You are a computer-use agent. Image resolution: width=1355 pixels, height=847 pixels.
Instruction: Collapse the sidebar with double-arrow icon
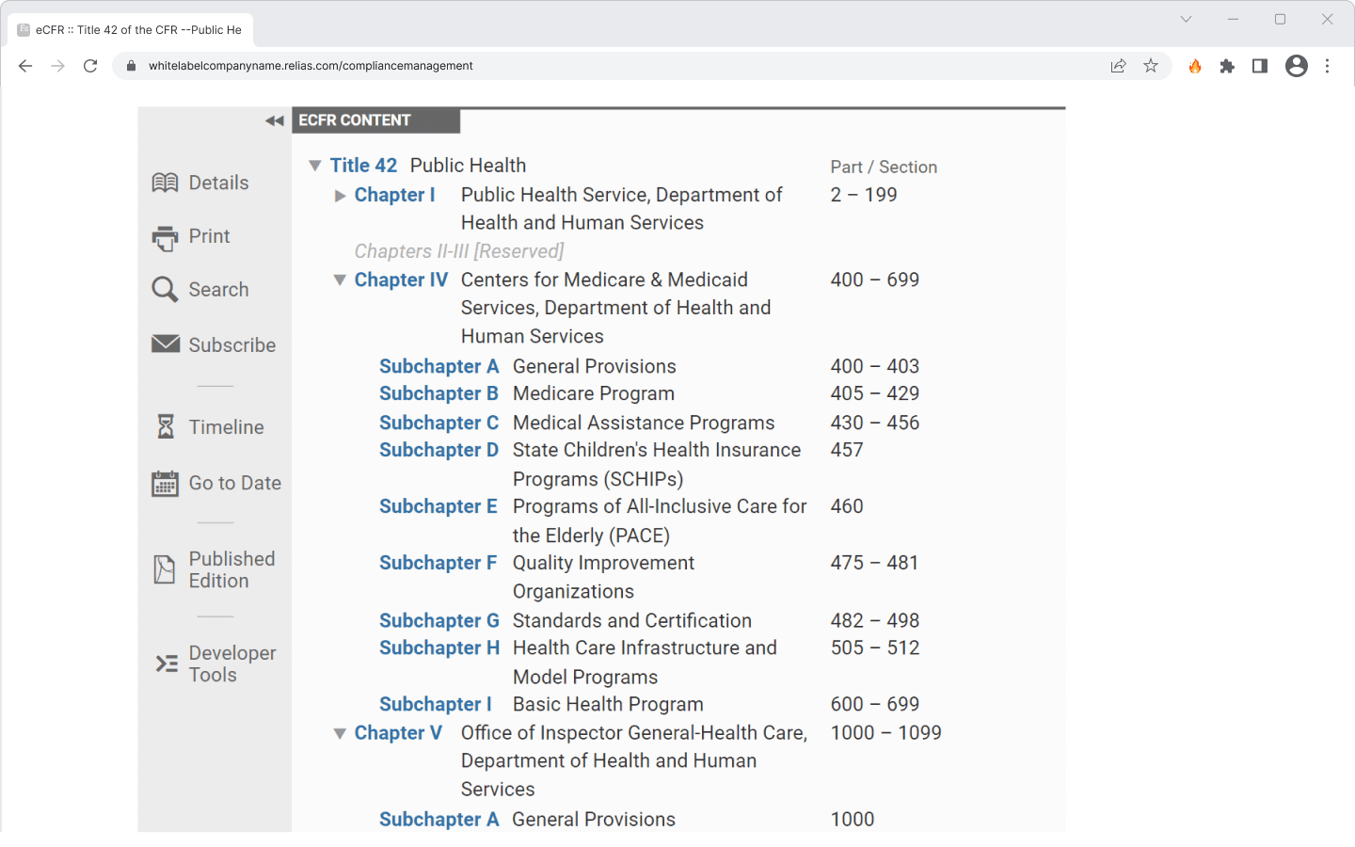[x=275, y=120]
